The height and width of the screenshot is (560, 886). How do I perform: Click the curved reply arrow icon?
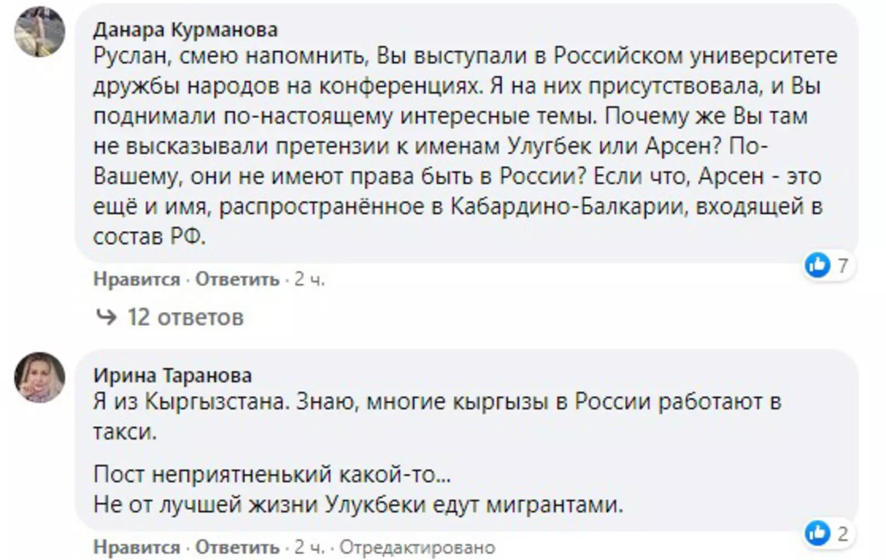coord(106,317)
